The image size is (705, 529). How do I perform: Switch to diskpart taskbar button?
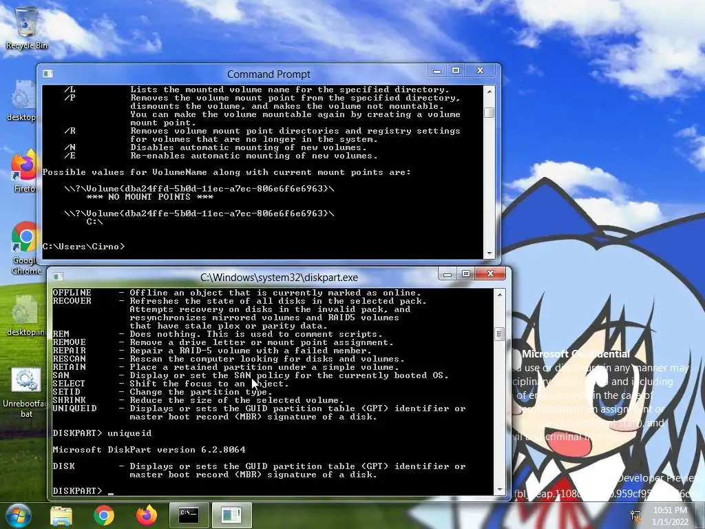tap(231, 515)
